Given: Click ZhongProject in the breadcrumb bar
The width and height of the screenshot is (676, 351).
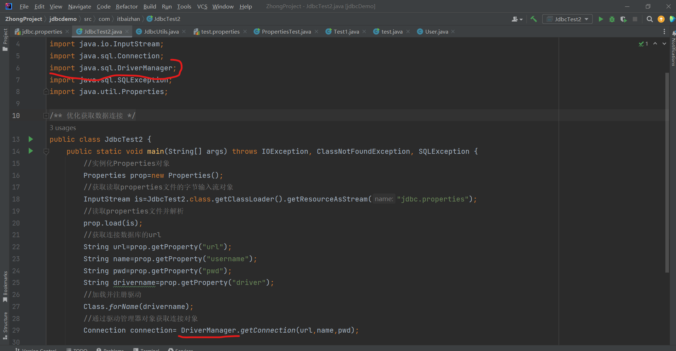Looking at the screenshot, I should (24, 19).
